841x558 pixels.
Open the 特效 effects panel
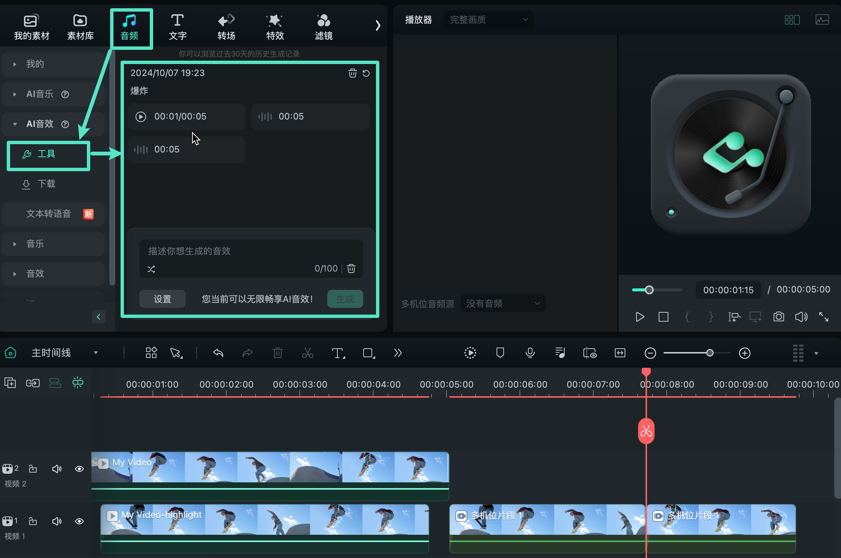(x=274, y=25)
